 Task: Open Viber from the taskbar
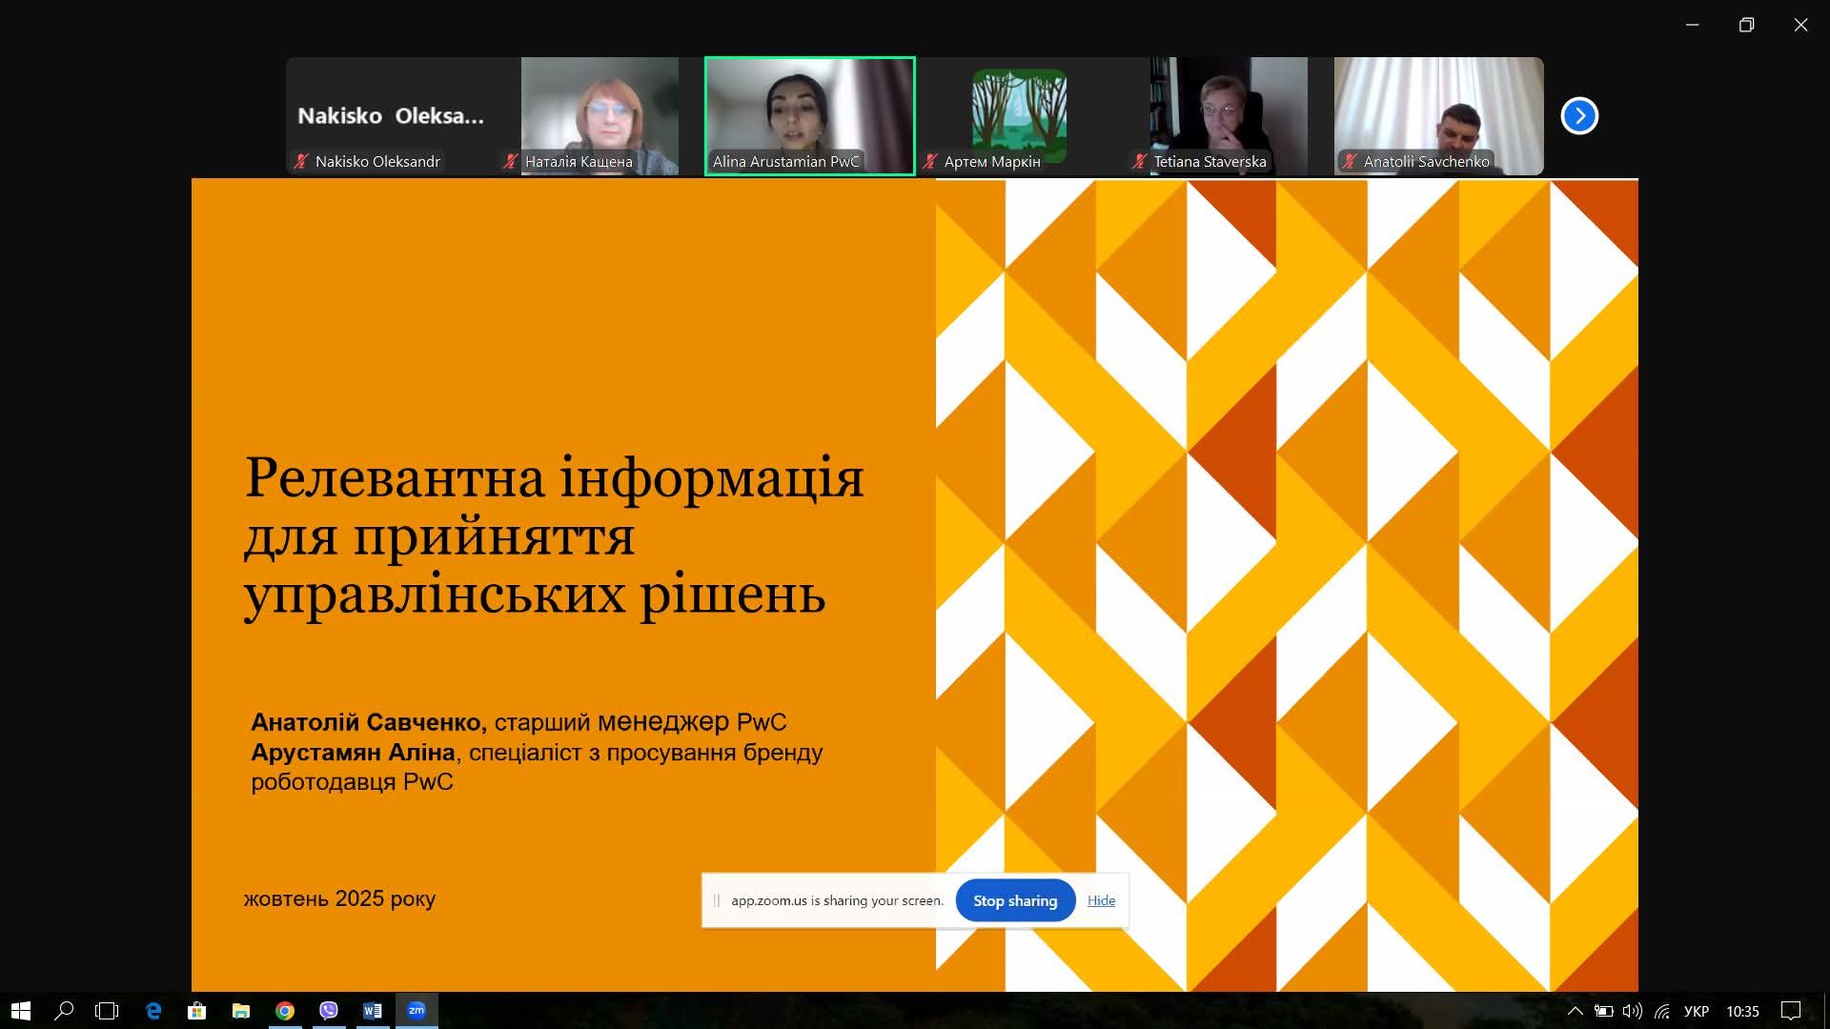coord(329,1011)
